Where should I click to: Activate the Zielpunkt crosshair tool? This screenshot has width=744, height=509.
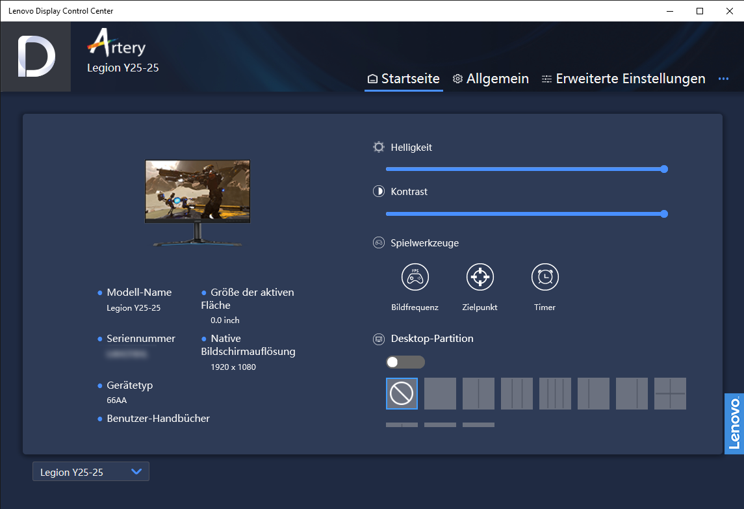(480, 278)
